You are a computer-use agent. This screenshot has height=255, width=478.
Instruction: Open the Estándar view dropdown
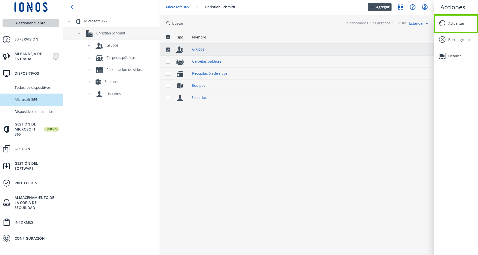[x=419, y=23]
